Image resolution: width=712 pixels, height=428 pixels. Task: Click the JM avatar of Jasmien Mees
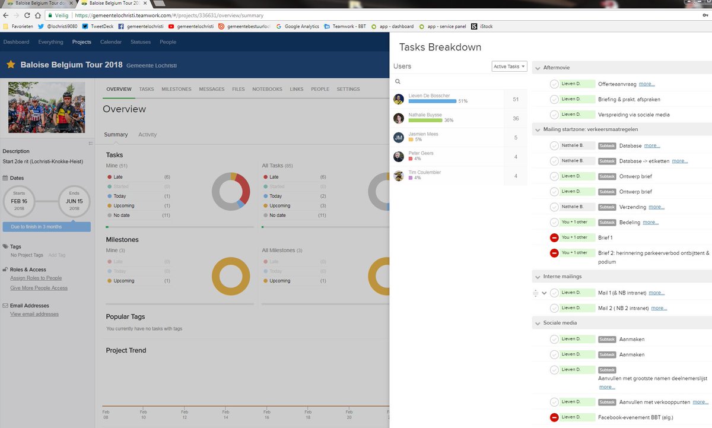point(399,137)
